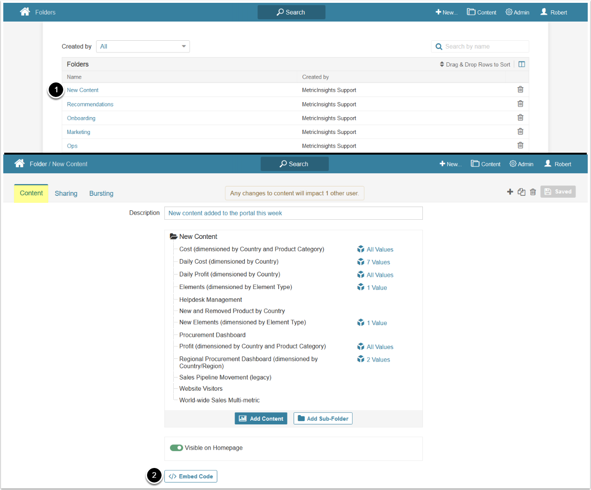Screen dimensions: 591x490
Task: Click the cube icon for Cost All Values
Action: tap(361, 249)
